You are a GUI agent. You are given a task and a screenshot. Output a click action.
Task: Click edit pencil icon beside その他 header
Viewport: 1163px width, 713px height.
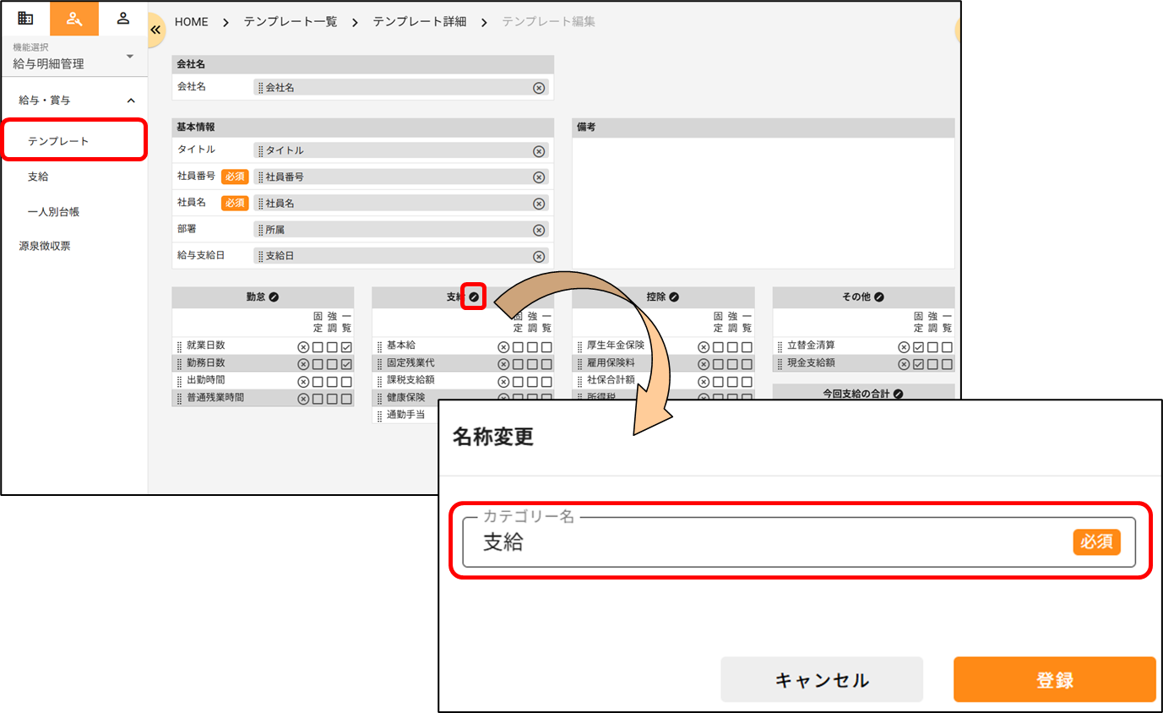coord(879,297)
